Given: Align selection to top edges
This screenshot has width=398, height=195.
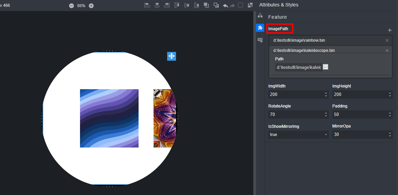Looking at the screenshot, I should tap(177, 5).
